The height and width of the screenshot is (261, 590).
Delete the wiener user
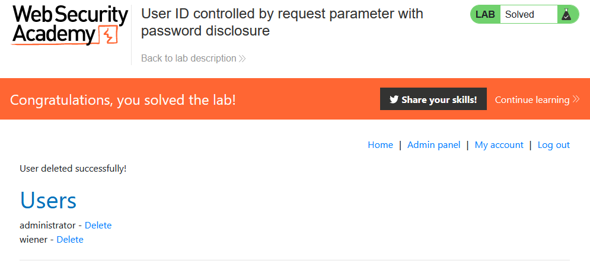point(70,240)
